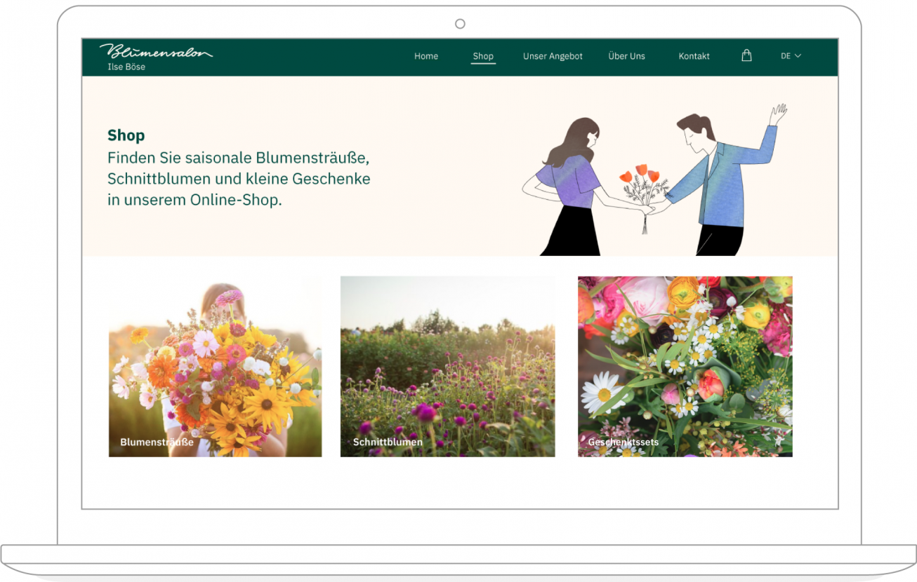Select the Shop navigation tab

pyautogui.click(x=483, y=56)
